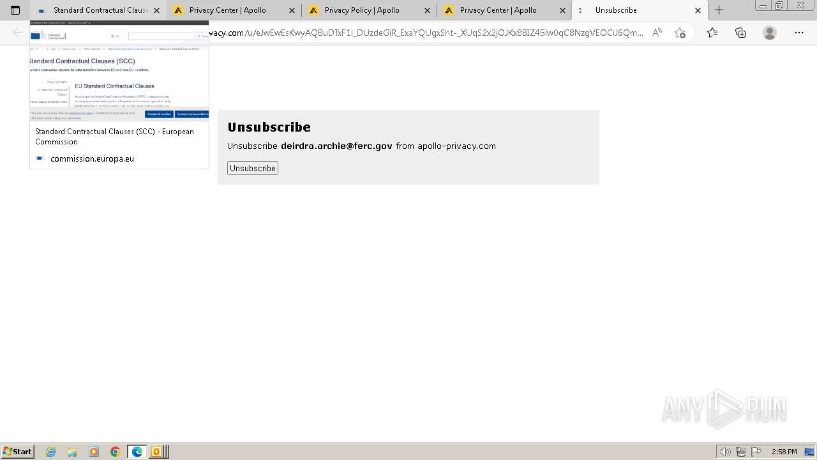Click the volume speaker tray icon
The image size is (817, 460).
pyautogui.click(x=726, y=452)
